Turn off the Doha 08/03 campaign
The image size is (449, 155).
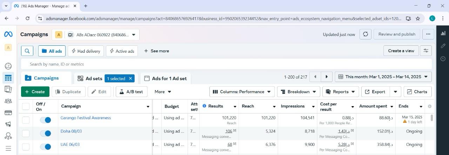pyautogui.click(x=45, y=133)
